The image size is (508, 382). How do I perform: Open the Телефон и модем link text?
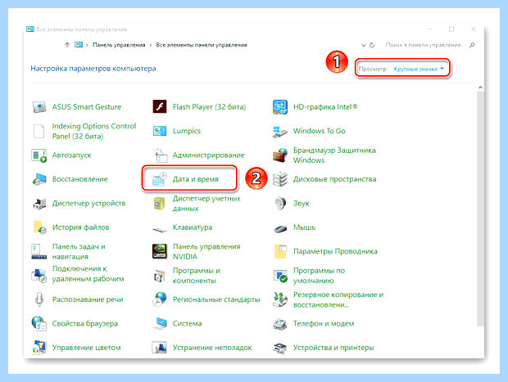(x=324, y=323)
